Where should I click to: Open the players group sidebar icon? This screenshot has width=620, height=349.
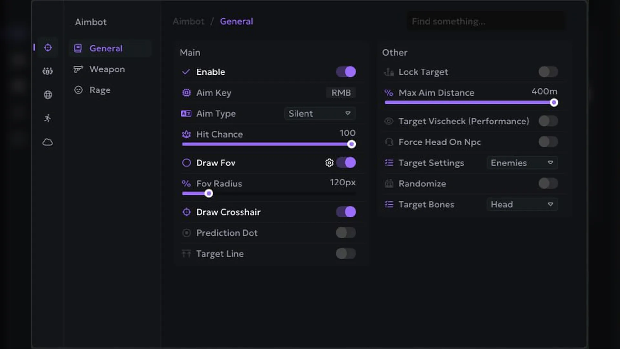(x=48, y=71)
